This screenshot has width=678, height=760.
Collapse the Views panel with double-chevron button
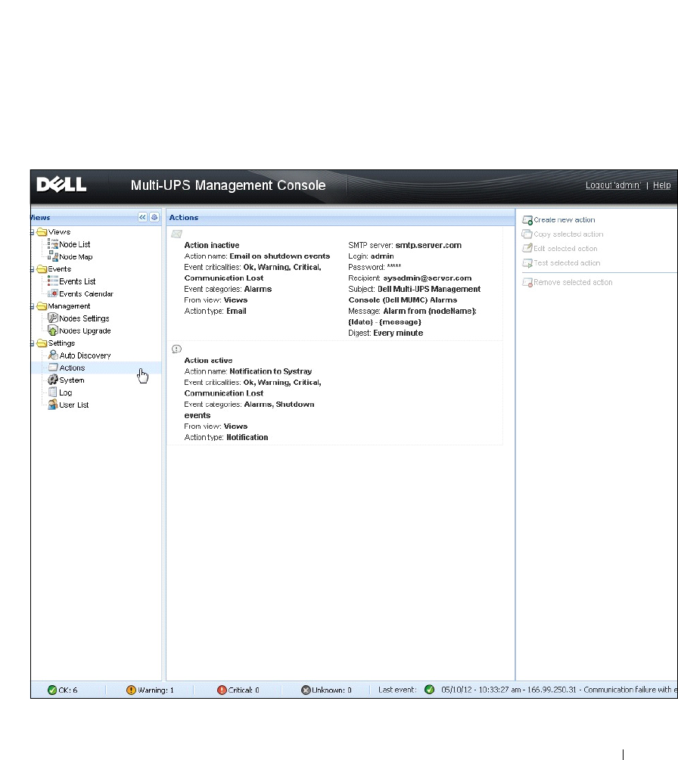click(142, 217)
